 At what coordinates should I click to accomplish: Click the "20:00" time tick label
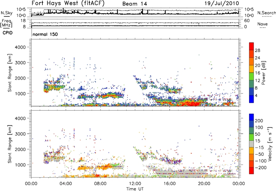204,184
